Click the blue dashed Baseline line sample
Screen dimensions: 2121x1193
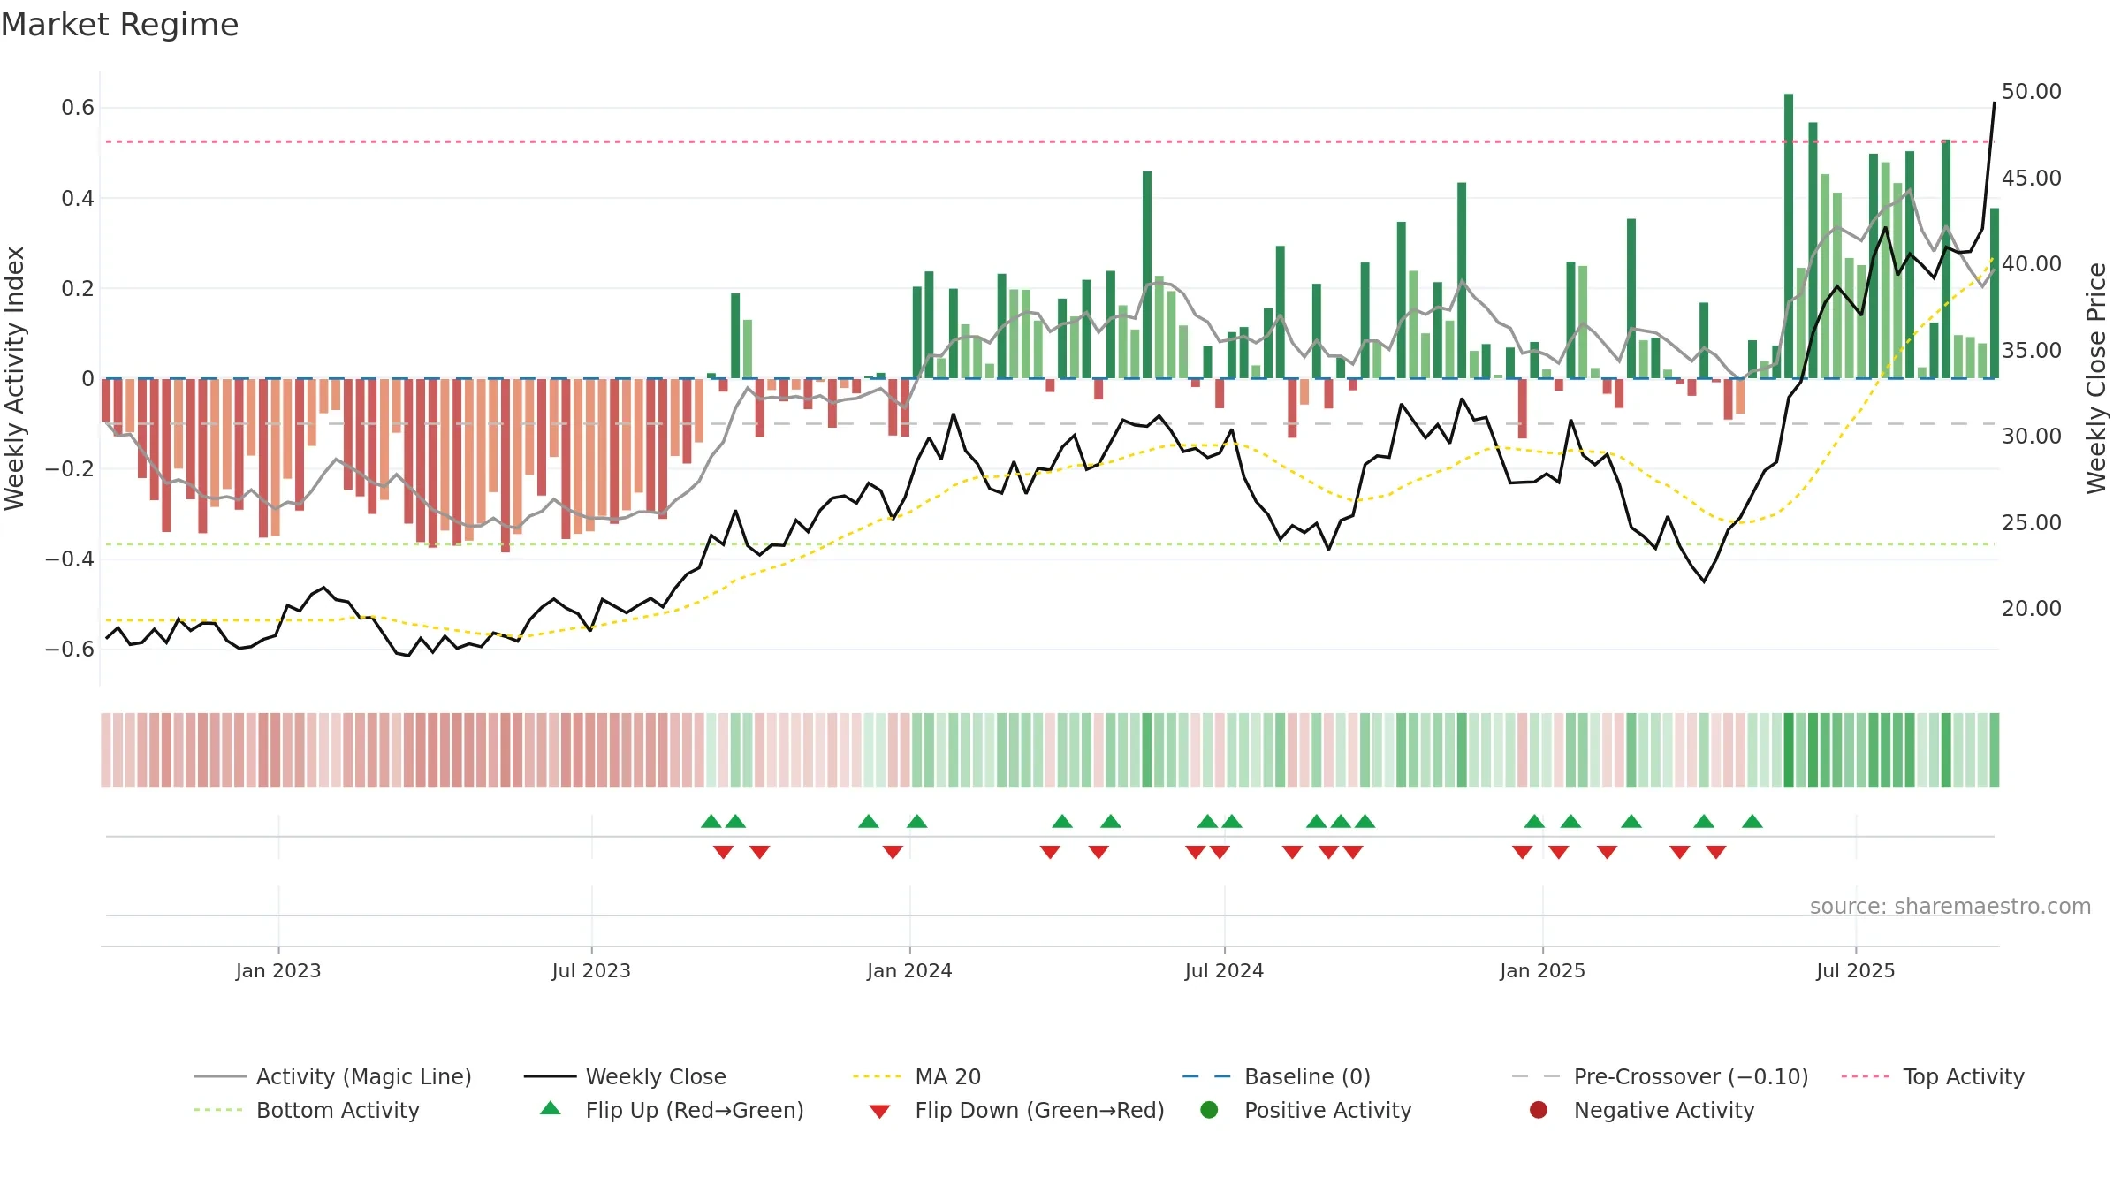coord(1208,1076)
